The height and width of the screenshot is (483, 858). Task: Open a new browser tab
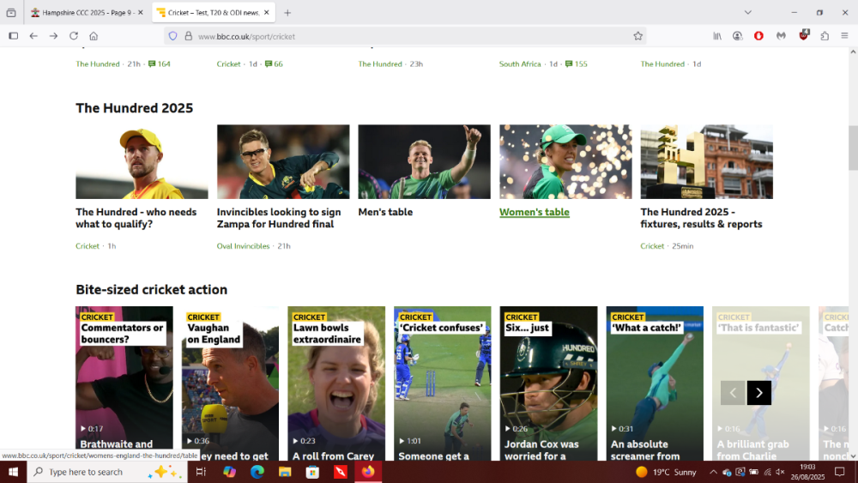287,13
